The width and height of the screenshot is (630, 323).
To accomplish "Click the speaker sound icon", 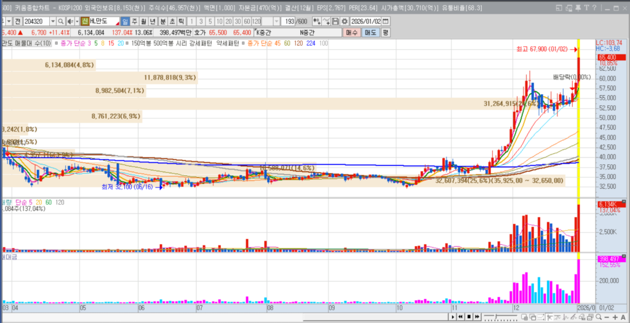I will click(x=69, y=22).
